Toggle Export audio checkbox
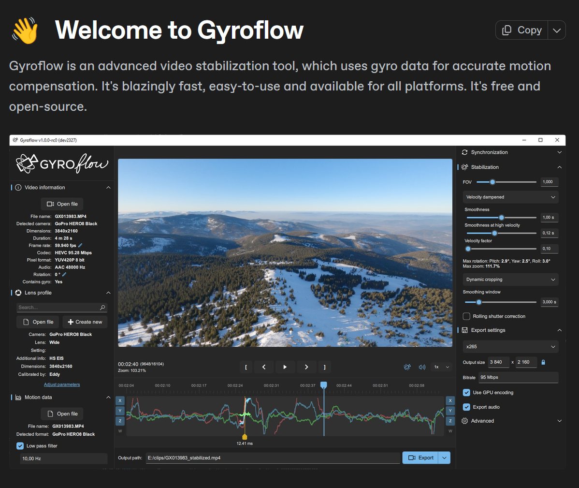The width and height of the screenshot is (579, 488). [x=466, y=407]
